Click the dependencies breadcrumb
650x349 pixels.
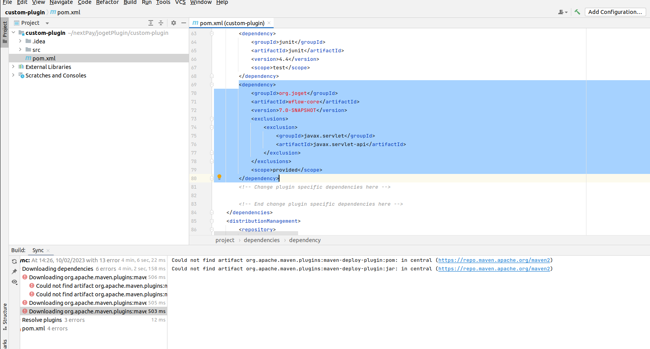[262, 240]
